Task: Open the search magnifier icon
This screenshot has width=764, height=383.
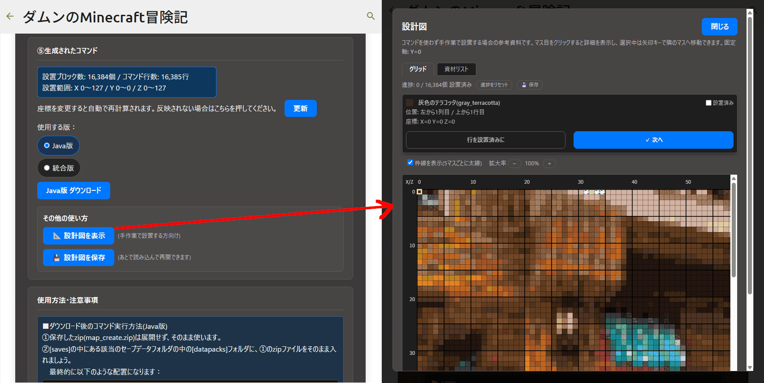Action: 371,16
